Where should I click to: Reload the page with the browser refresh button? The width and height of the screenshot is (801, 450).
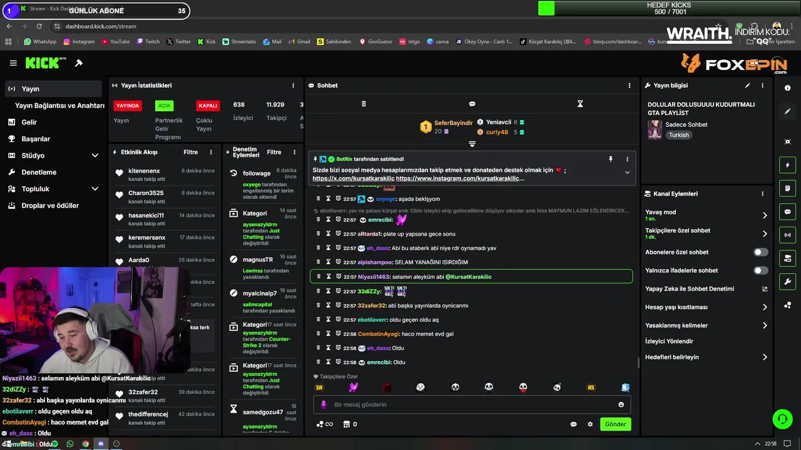(x=39, y=26)
